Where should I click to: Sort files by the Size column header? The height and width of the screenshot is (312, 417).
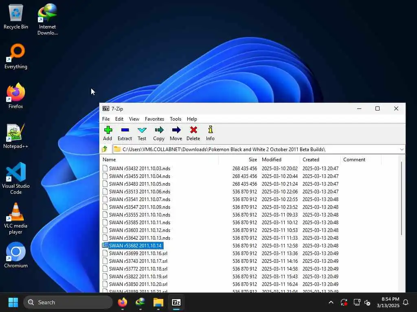tap(239, 159)
